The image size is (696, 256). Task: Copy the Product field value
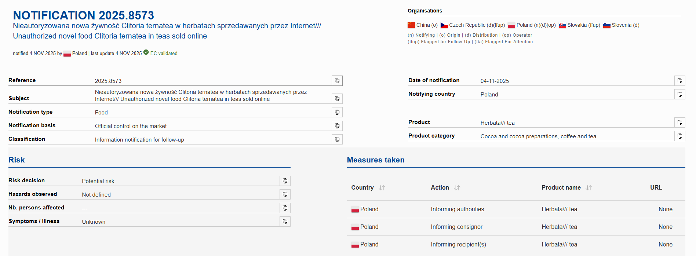679,122
